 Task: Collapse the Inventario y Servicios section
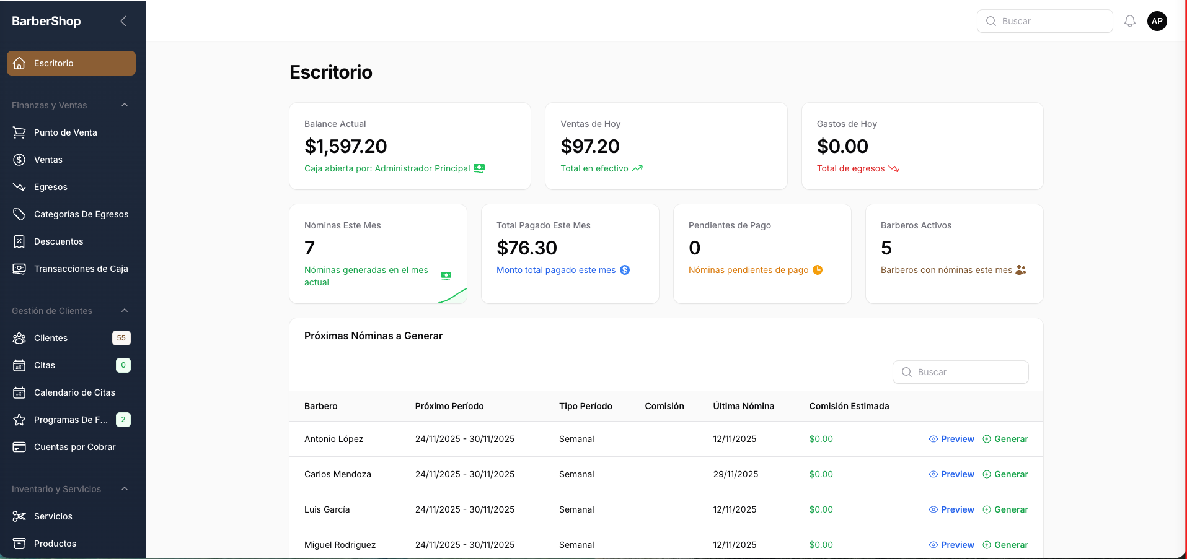click(125, 489)
